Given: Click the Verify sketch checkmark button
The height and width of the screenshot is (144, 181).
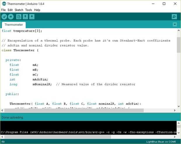Looking at the screenshot, I should (4, 17).
